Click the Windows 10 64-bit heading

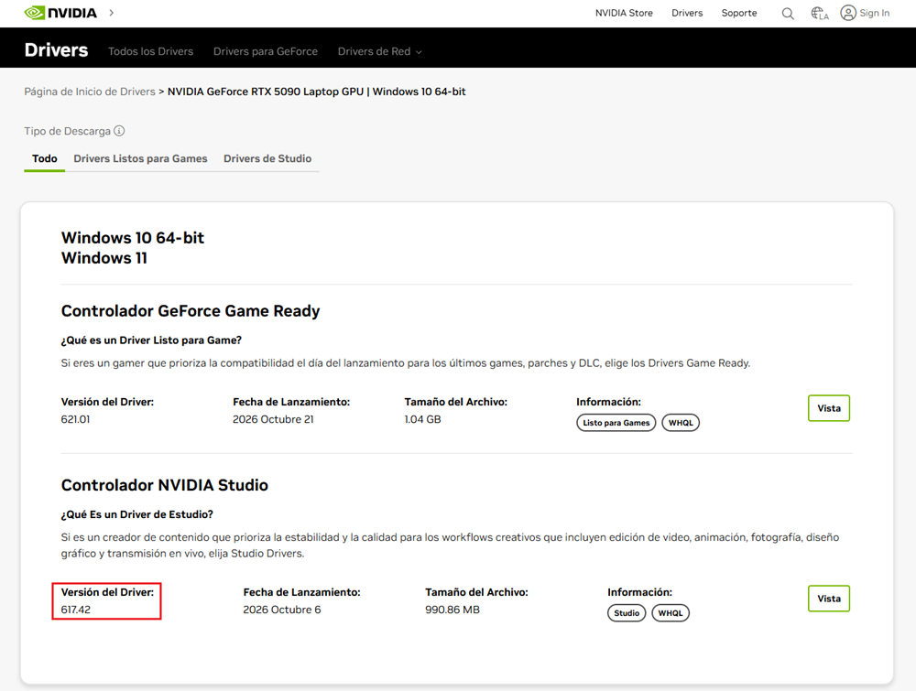pyautogui.click(x=133, y=238)
